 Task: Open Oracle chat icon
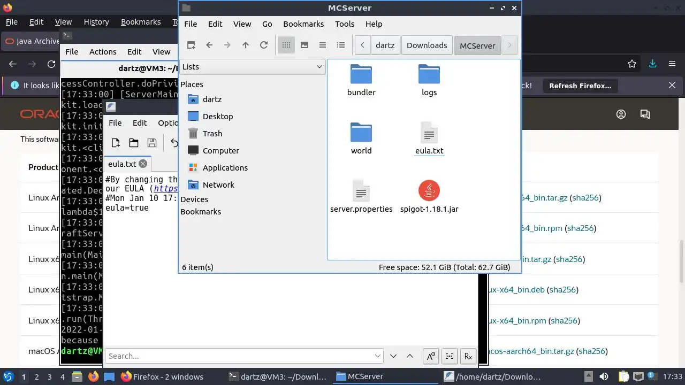(645, 114)
